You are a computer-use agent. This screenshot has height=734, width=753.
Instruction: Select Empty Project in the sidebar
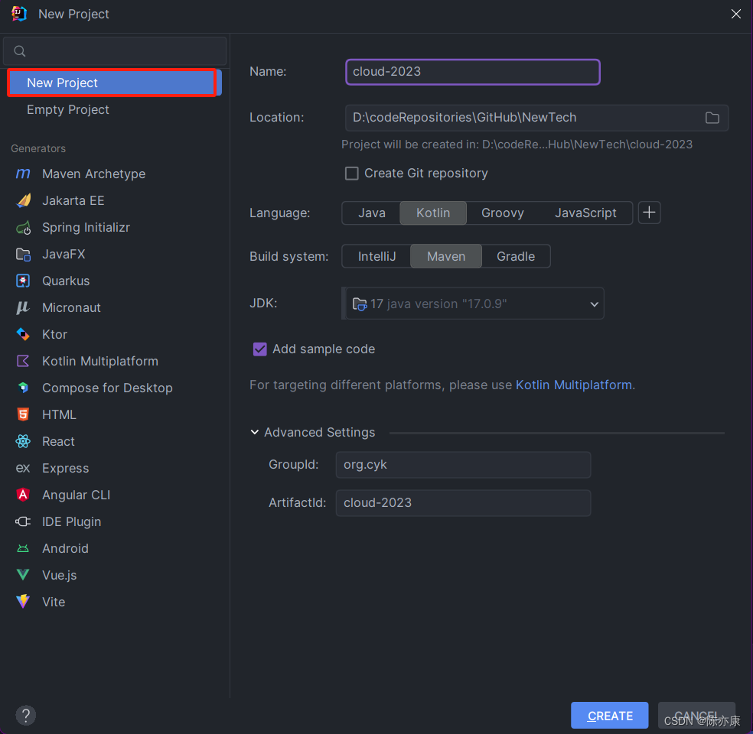click(x=67, y=110)
